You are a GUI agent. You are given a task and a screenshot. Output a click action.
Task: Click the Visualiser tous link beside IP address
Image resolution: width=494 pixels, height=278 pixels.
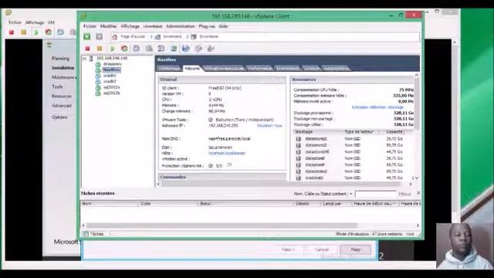(x=269, y=126)
